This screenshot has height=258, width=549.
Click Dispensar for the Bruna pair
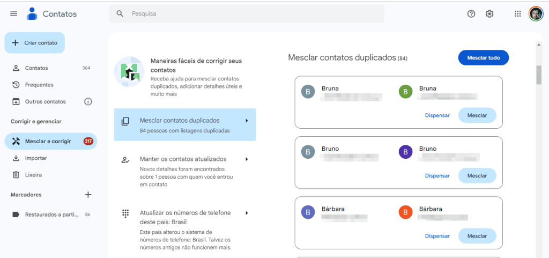click(437, 115)
